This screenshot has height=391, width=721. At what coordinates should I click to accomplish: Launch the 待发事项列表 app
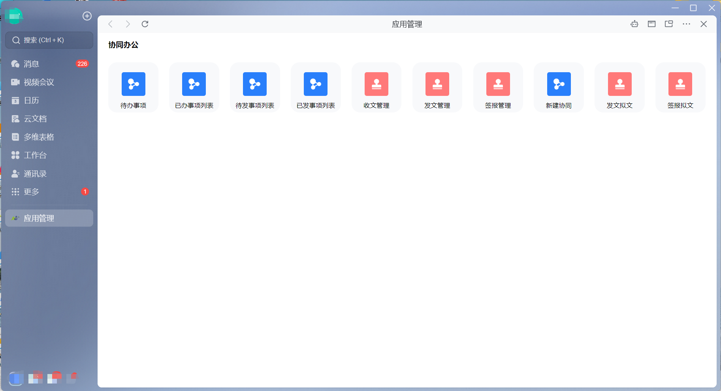(x=255, y=88)
